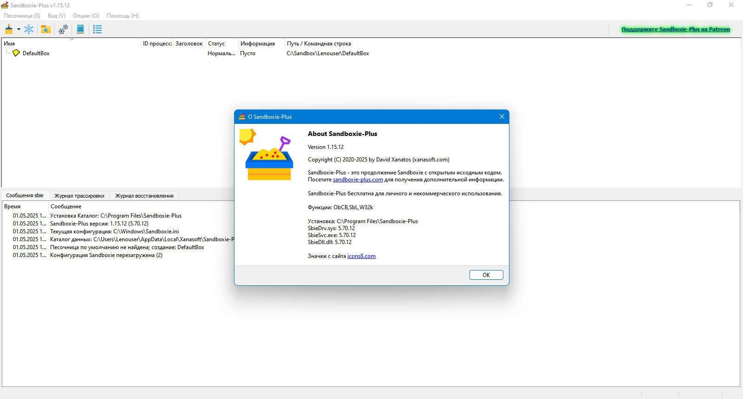The image size is (743, 399).
Task: Click the Время column header in messages
Action: tap(25, 206)
